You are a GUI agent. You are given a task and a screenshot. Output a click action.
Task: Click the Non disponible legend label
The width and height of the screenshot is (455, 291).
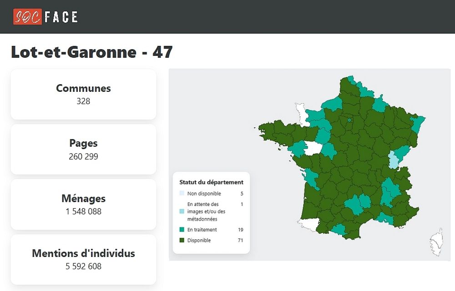(x=204, y=194)
